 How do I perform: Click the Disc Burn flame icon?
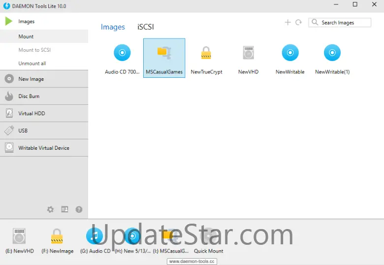pyautogui.click(x=9, y=96)
